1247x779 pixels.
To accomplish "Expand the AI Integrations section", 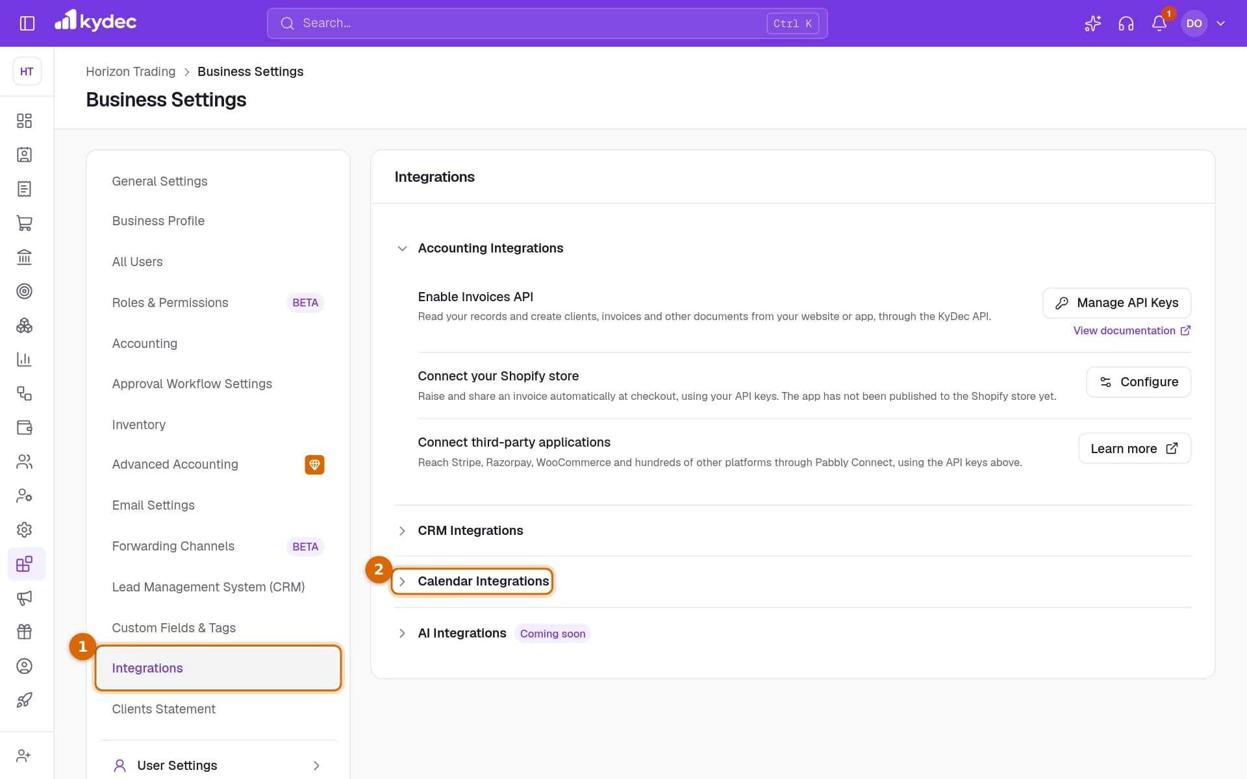I will [451, 633].
